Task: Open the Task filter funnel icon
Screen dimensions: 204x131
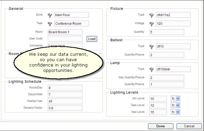Action: point(50,24)
